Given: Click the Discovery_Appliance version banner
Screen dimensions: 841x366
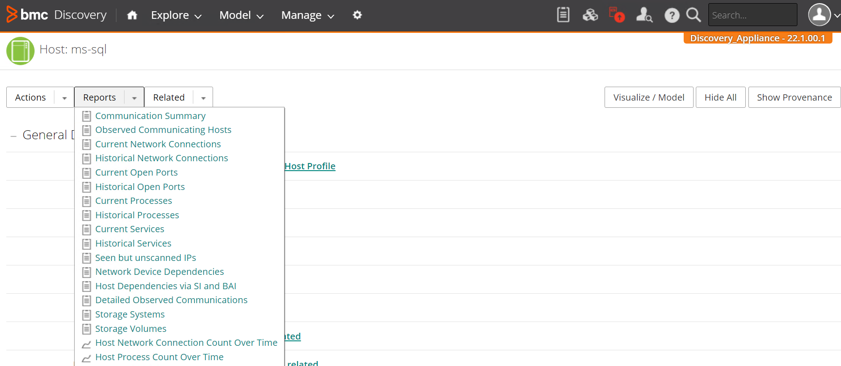Looking at the screenshot, I should [x=758, y=38].
